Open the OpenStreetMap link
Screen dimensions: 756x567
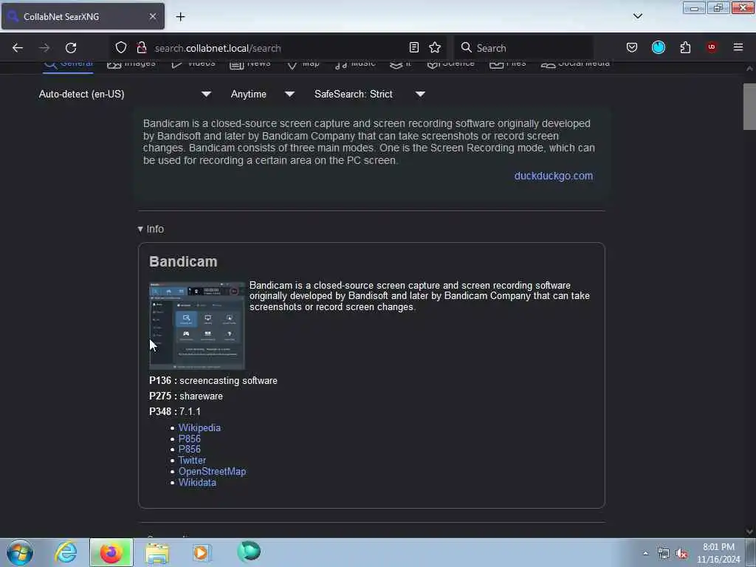(x=212, y=472)
